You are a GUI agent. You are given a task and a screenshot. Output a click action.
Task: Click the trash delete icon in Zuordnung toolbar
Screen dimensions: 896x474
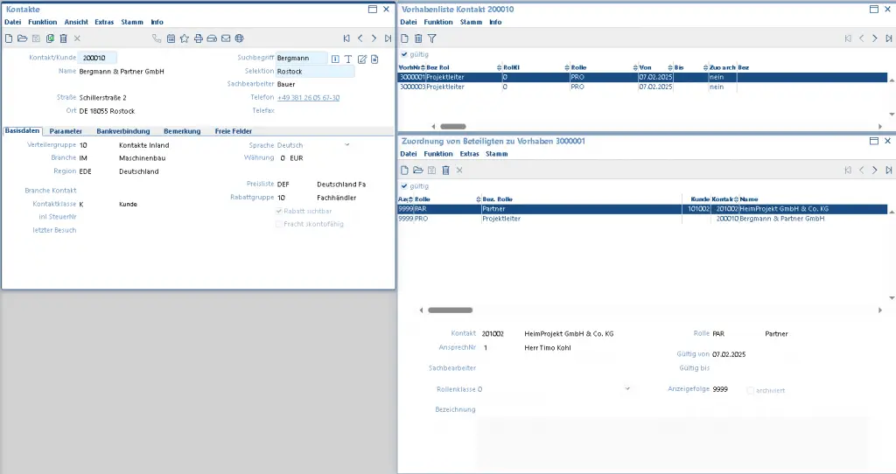445,170
